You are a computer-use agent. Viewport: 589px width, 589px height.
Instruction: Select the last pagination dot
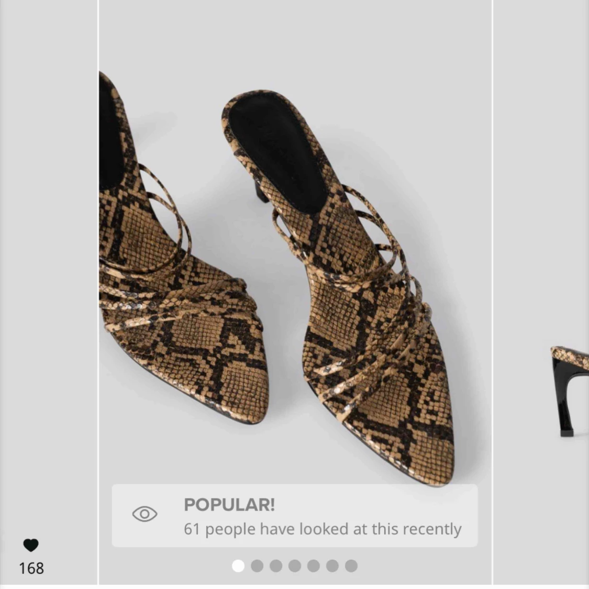pyautogui.click(x=351, y=566)
